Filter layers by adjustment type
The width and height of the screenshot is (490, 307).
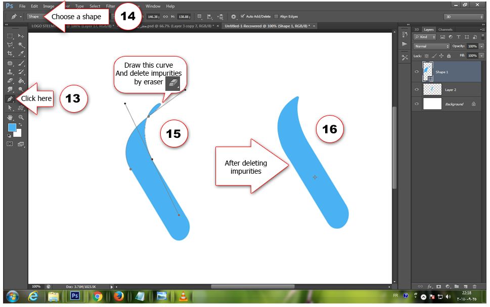[451, 37]
